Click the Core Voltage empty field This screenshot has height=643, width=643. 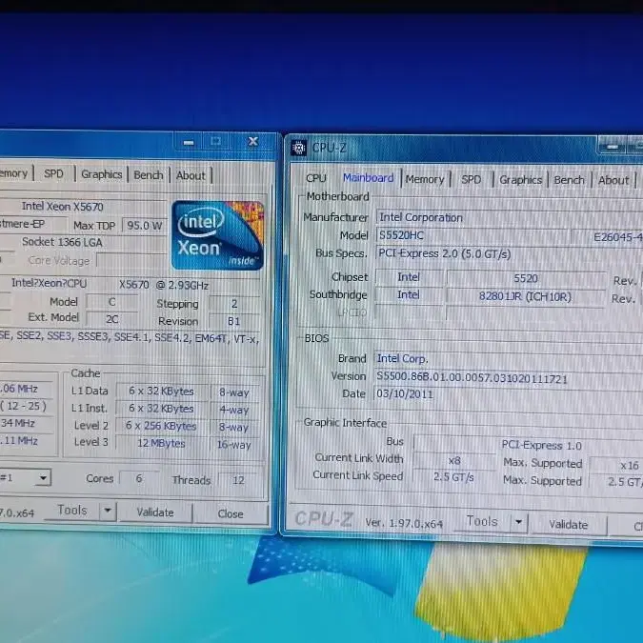(131, 261)
